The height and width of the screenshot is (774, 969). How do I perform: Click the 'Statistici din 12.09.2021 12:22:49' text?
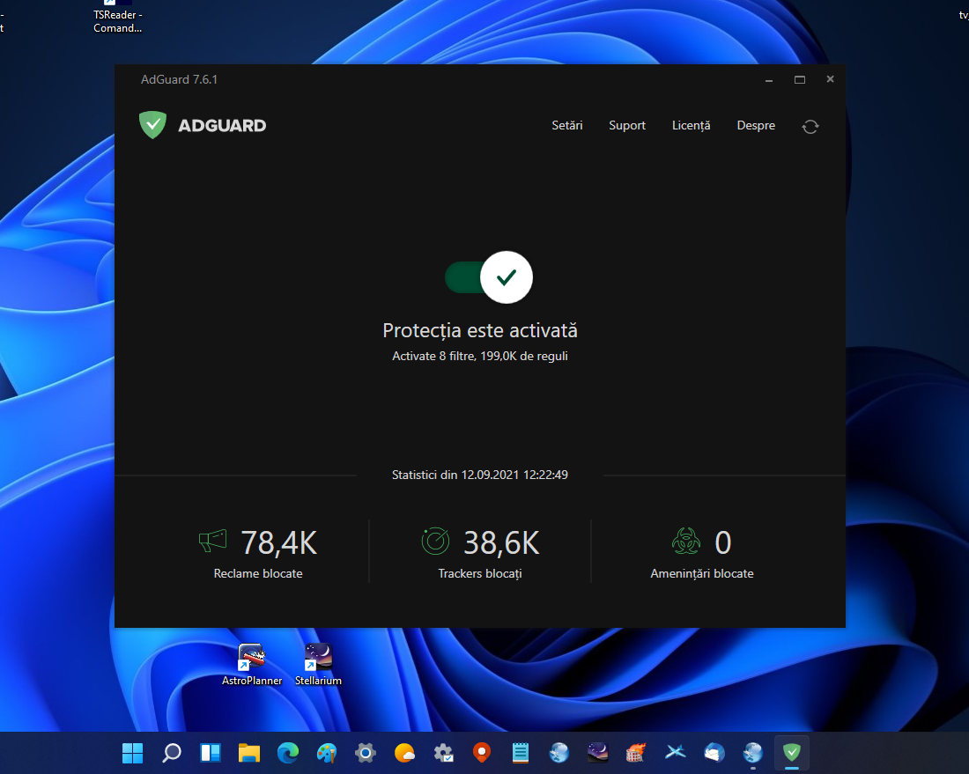point(479,475)
